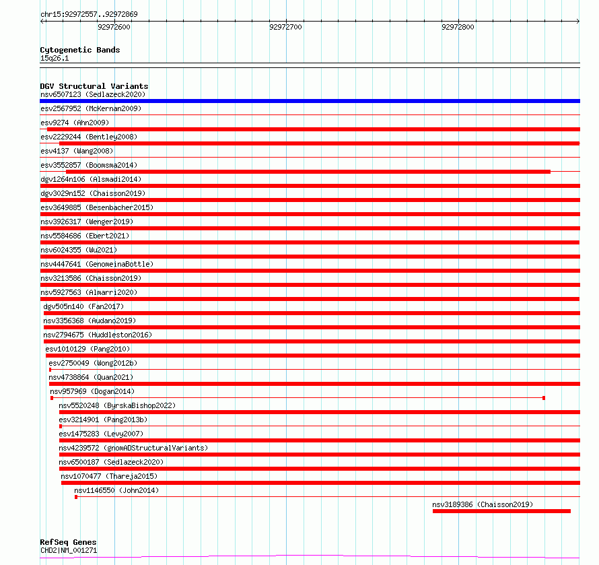The image size is (599, 565).
Task: Click nsv3356368 (Audano2019) label
Action: coord(90,321)
